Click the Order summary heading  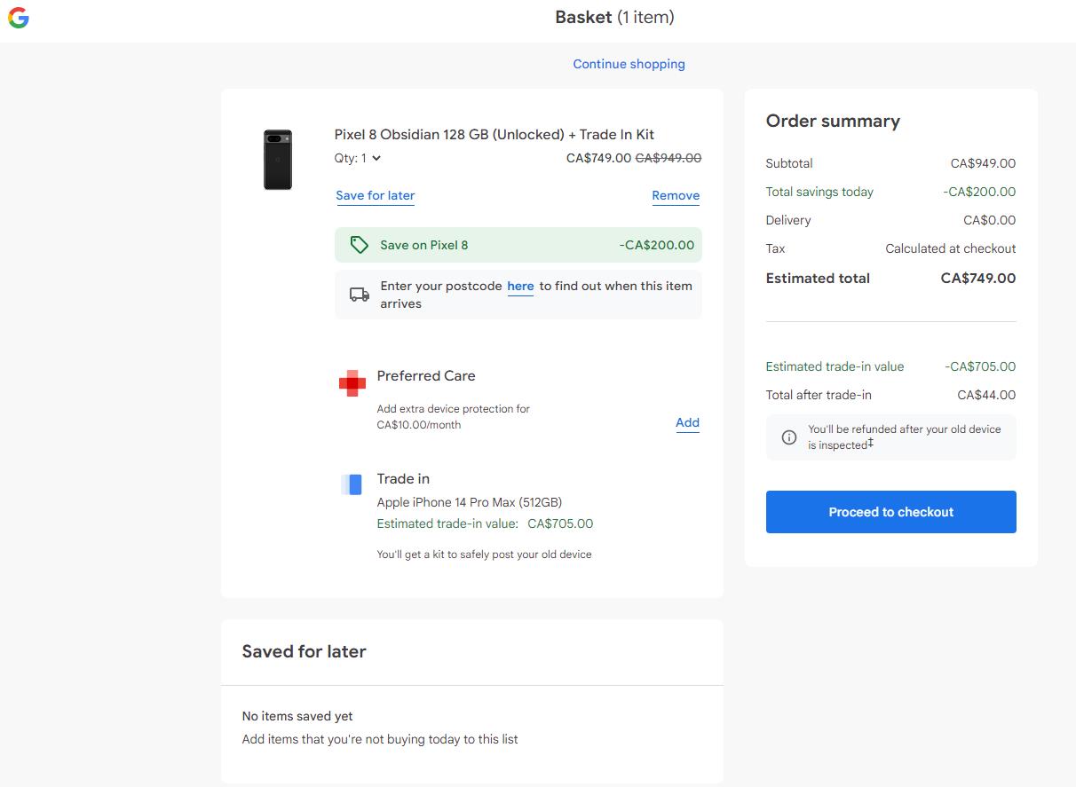[x=833, y=122]
